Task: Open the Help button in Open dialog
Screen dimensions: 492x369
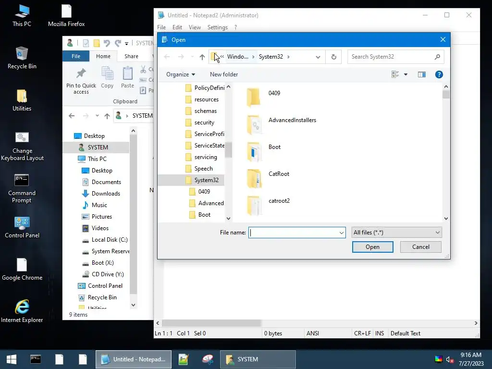Action: [439, 74]
